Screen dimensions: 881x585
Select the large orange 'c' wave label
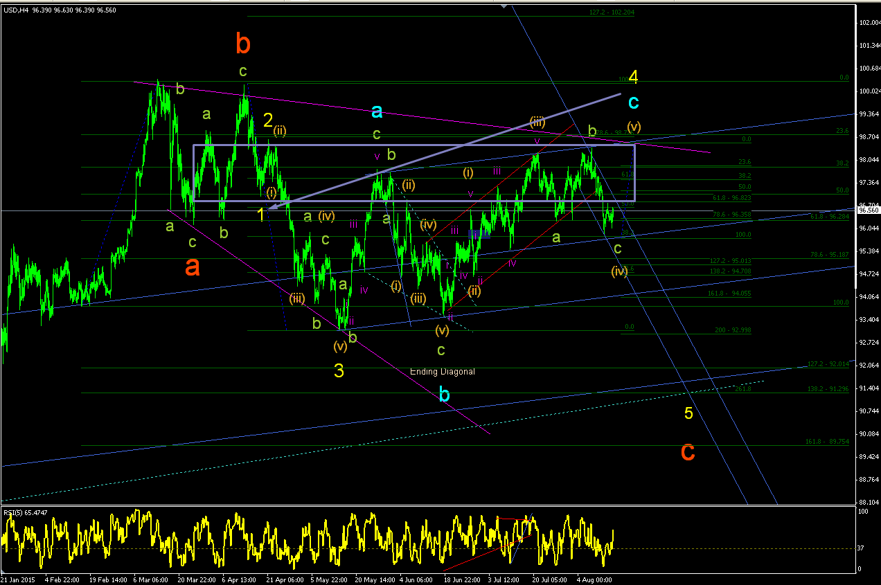tap(688, 451)
